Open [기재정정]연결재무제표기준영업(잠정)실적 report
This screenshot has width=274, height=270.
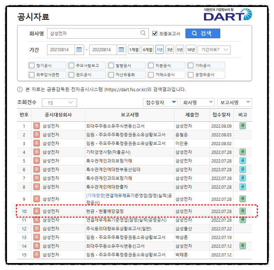129,199
